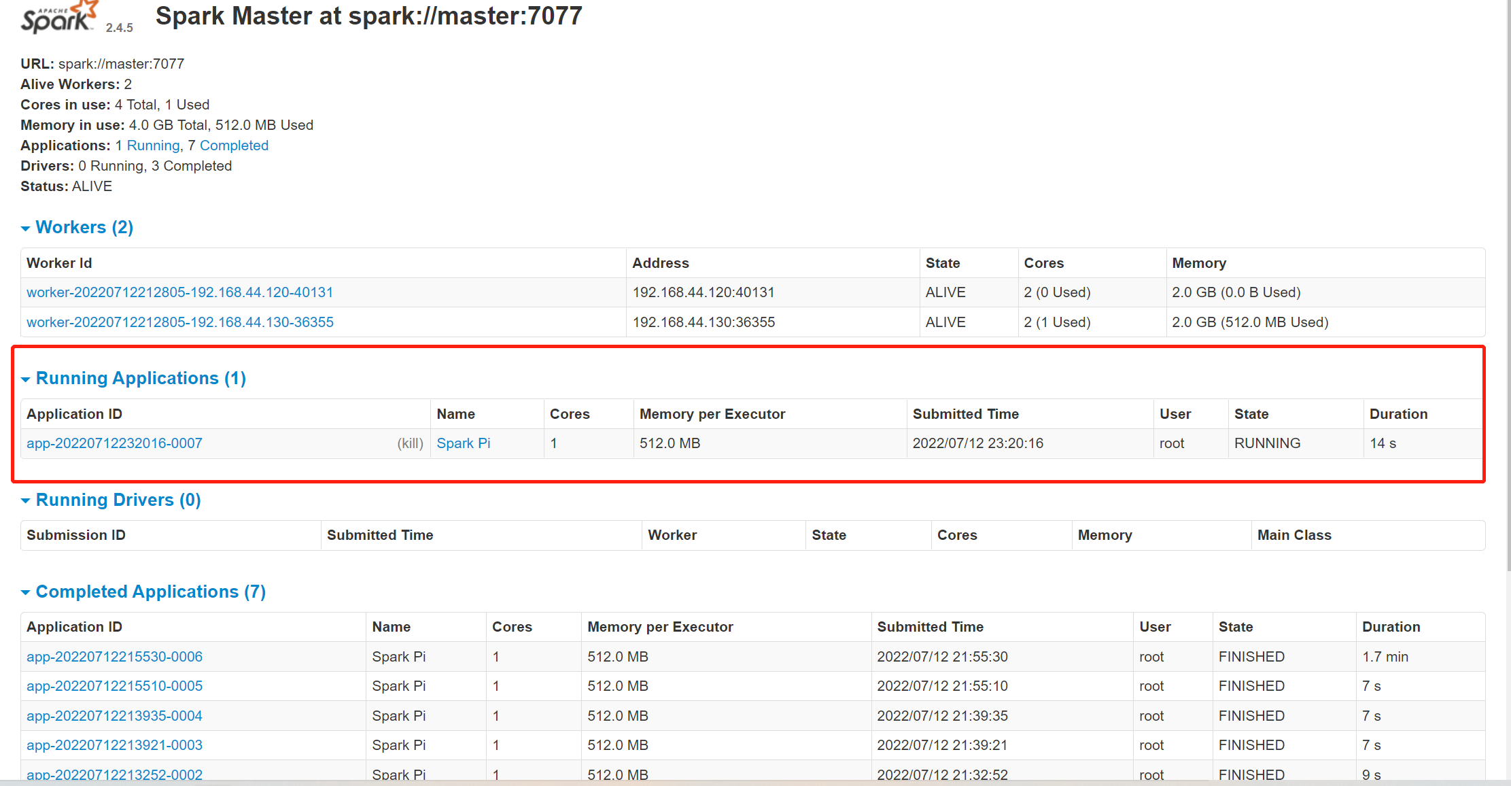Click Workers (2) heading text
This screenshot has height=786, width=1511.
[x=84, y=227]
